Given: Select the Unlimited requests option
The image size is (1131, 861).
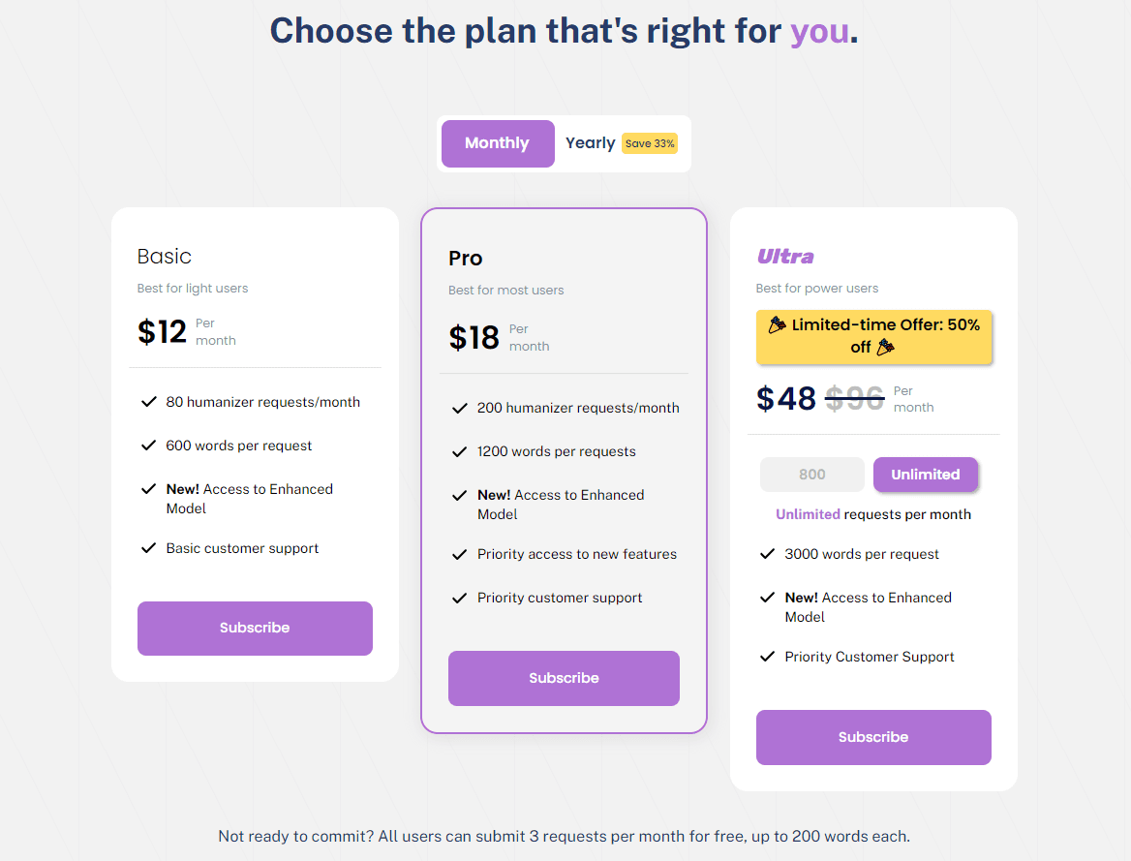Looking at the screenshot, I should coord(925,475).
